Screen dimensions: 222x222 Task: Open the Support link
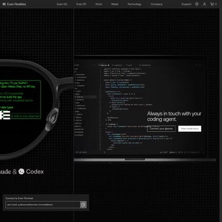tap(186, 4)
